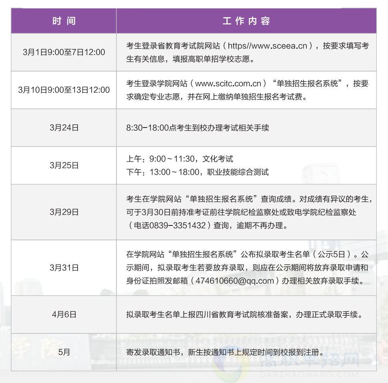Select the 工作内容 column header
Screen dimensions: 388x383
click(247, 21)
